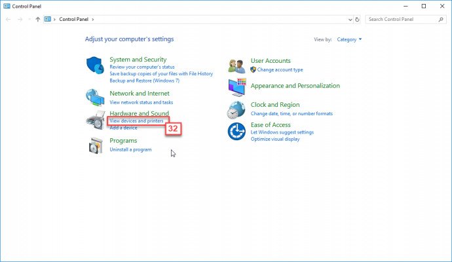Click Uninstall a program link
Image resolution: width=452 pixels, height=262 pixels.
[x=130, y=149]
